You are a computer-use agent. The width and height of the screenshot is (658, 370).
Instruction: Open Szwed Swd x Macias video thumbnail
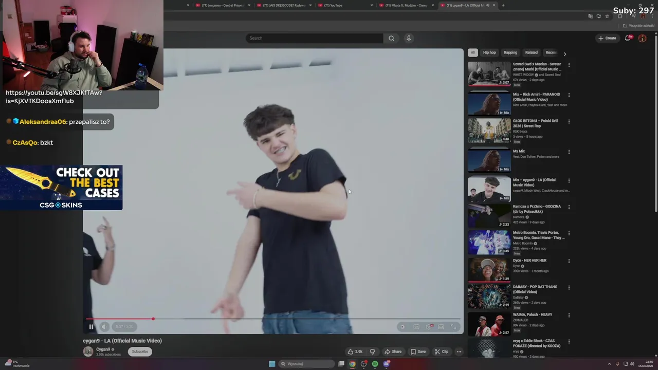[x=489, y=73]
